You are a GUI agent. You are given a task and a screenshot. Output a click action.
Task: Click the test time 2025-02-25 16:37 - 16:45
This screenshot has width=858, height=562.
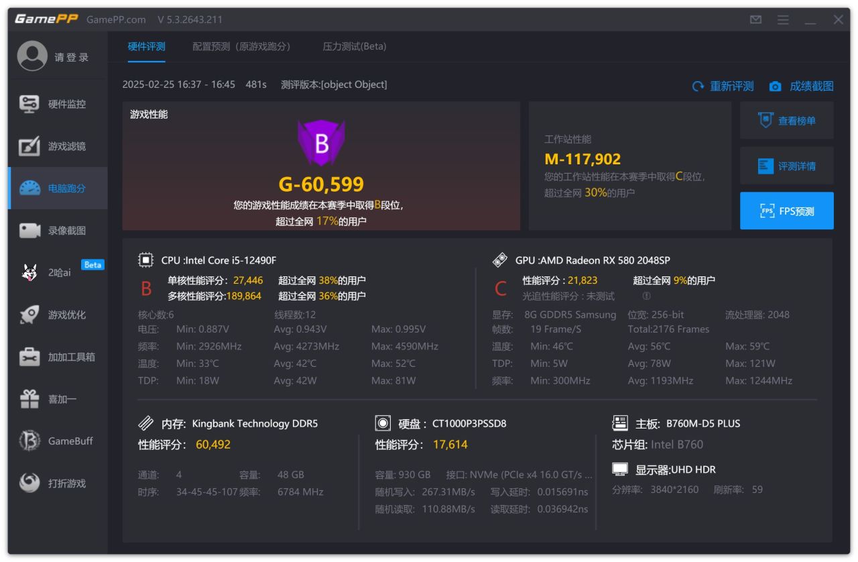click(179, 85)
